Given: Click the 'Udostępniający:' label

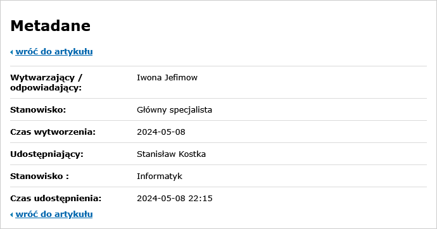Looking at the screenshot, I should point(47,154).
